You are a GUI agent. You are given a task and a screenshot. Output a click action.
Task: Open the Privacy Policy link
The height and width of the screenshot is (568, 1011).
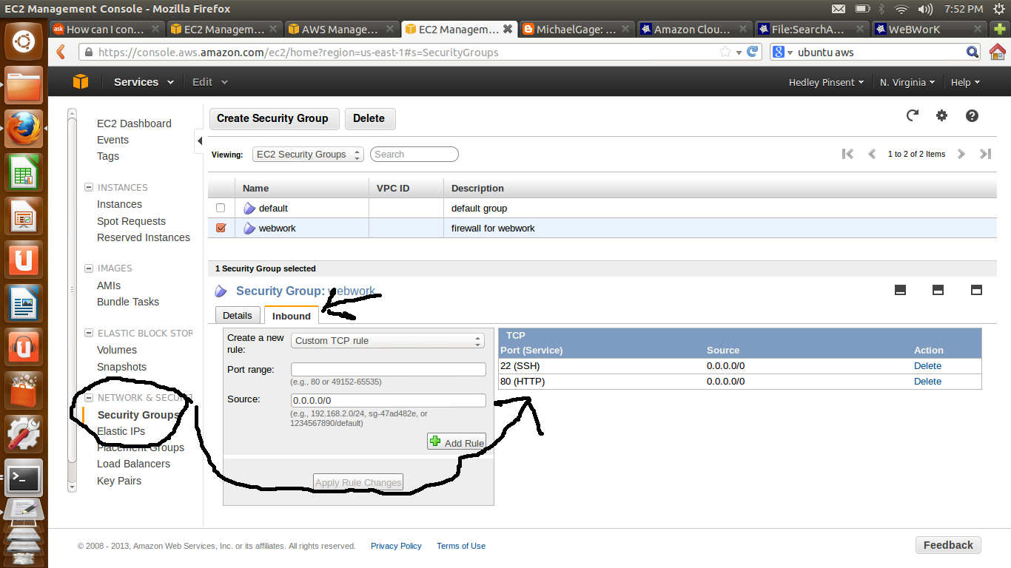[396, 546]
